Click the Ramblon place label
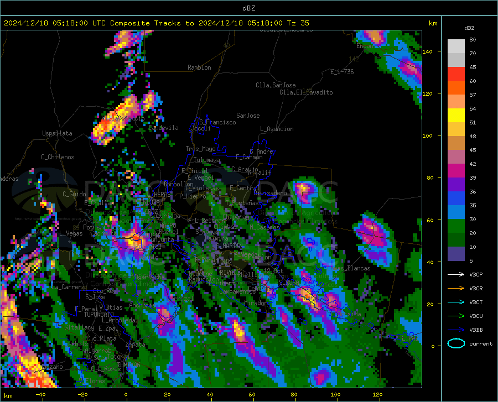Viewport: 498px width, 402px height. (x=199, y=67)
